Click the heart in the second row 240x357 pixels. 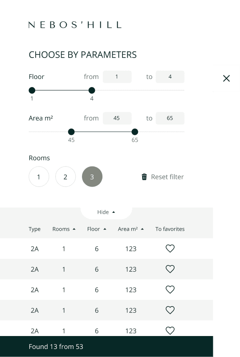click(x=170, y=269)
